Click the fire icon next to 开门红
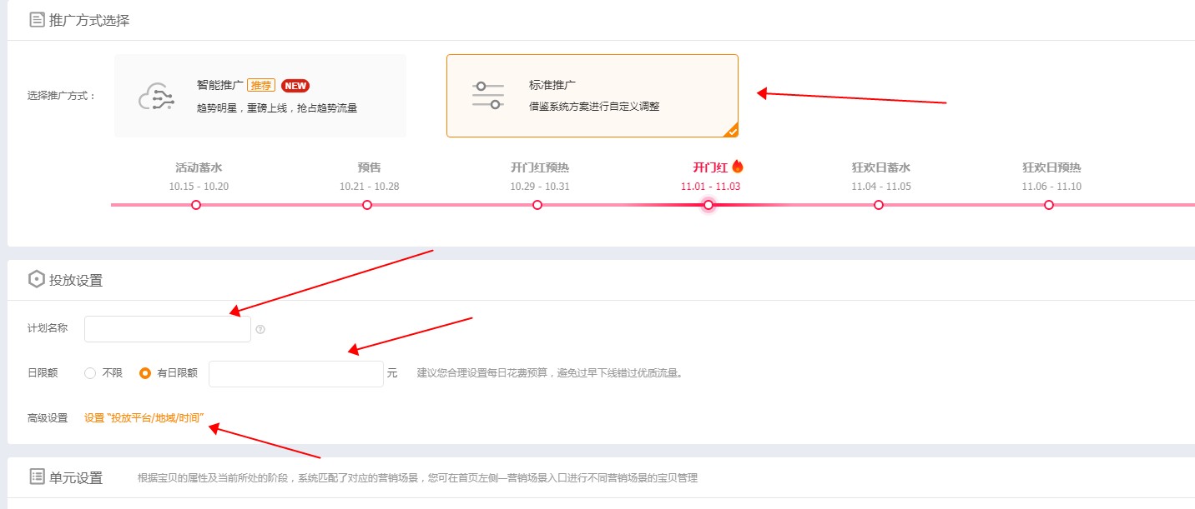Image resolution: width=1195 pixels, height=509 pixels. [739, 166]
